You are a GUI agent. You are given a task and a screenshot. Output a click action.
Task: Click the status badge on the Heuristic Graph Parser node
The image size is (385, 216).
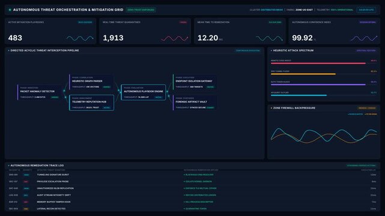click(106, 87)
